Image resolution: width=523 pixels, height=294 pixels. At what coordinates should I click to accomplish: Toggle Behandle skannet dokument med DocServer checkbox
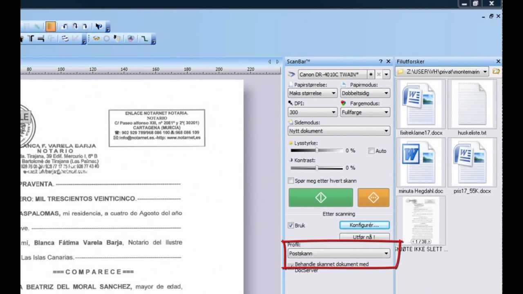pyautogui.click(x=291, y=266)
